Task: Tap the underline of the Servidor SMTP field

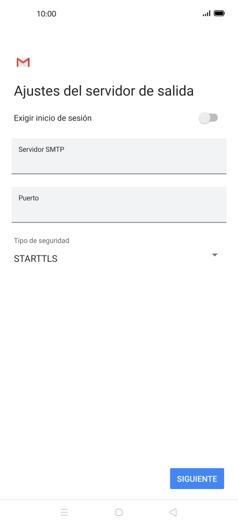Action: pyautogui.click(x=119, y=173)
